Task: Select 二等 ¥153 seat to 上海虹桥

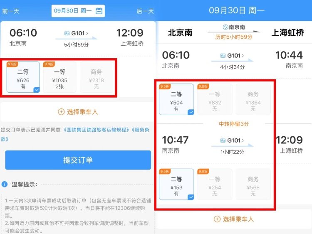Action: coord(176,184)
